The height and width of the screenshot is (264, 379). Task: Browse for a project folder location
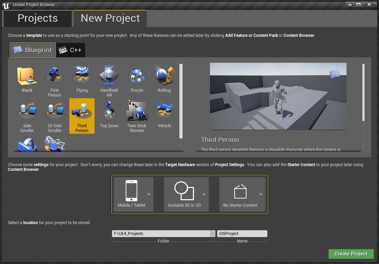click(x=212, y=233)
